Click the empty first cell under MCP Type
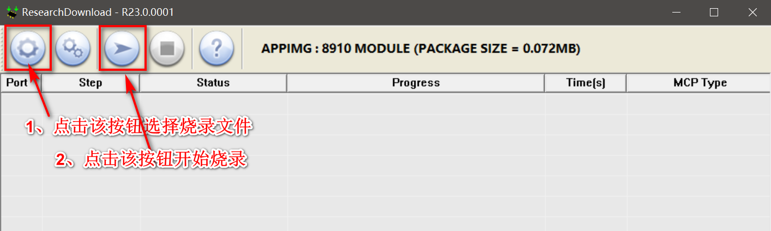Screen dimensions: 771x231 699,104
